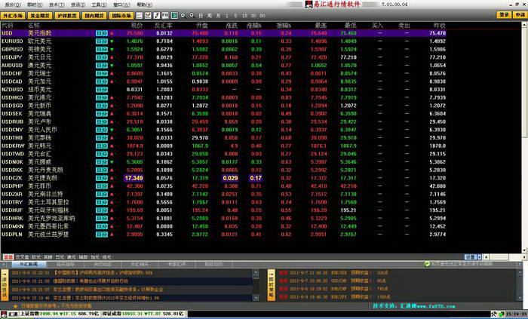Click the 外汇市场 market button

coord(13,16)
